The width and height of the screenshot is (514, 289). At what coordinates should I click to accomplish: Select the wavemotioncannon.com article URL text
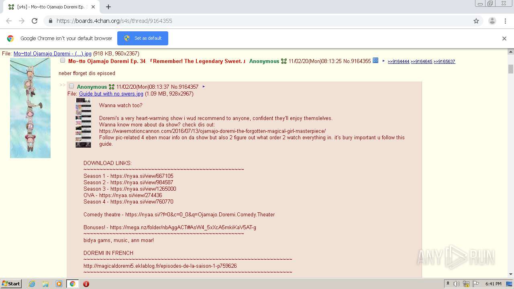[x=212, y=131]
